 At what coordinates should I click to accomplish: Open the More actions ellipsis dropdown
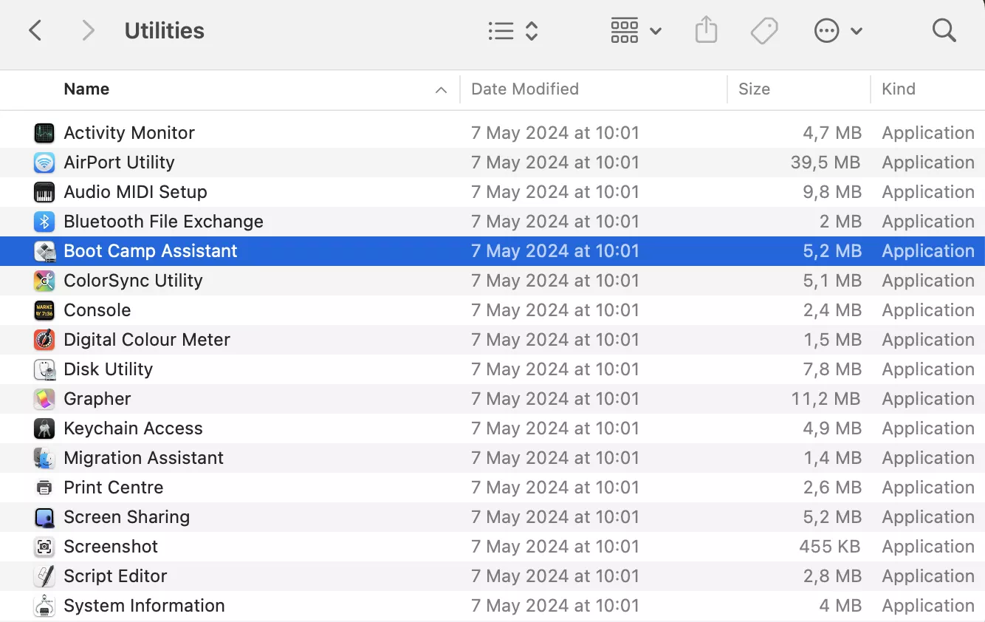[x=837, y=31]
